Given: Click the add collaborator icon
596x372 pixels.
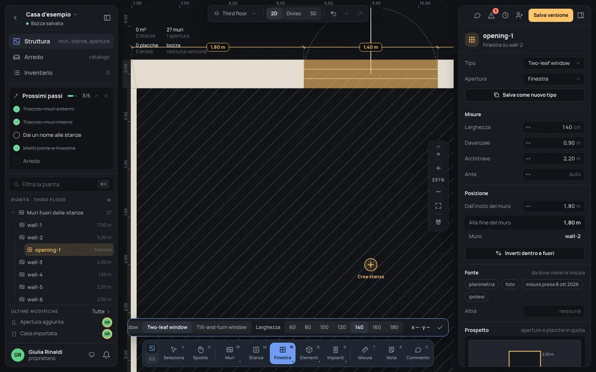Looking at the screenshot, I should pos(519,15).
